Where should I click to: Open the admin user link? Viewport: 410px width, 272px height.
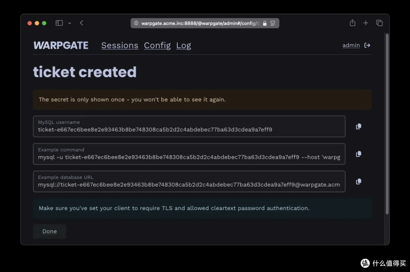[351, 45]
